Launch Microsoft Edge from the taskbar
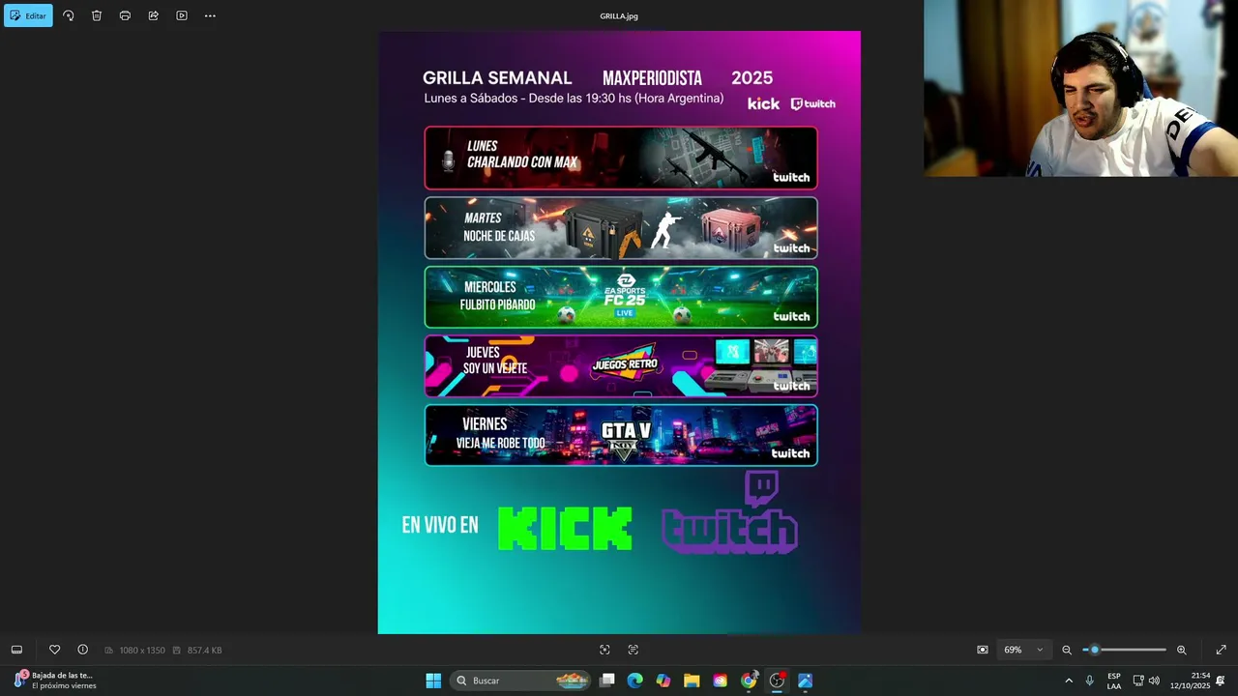1238x696 pixels. [634, 681]
